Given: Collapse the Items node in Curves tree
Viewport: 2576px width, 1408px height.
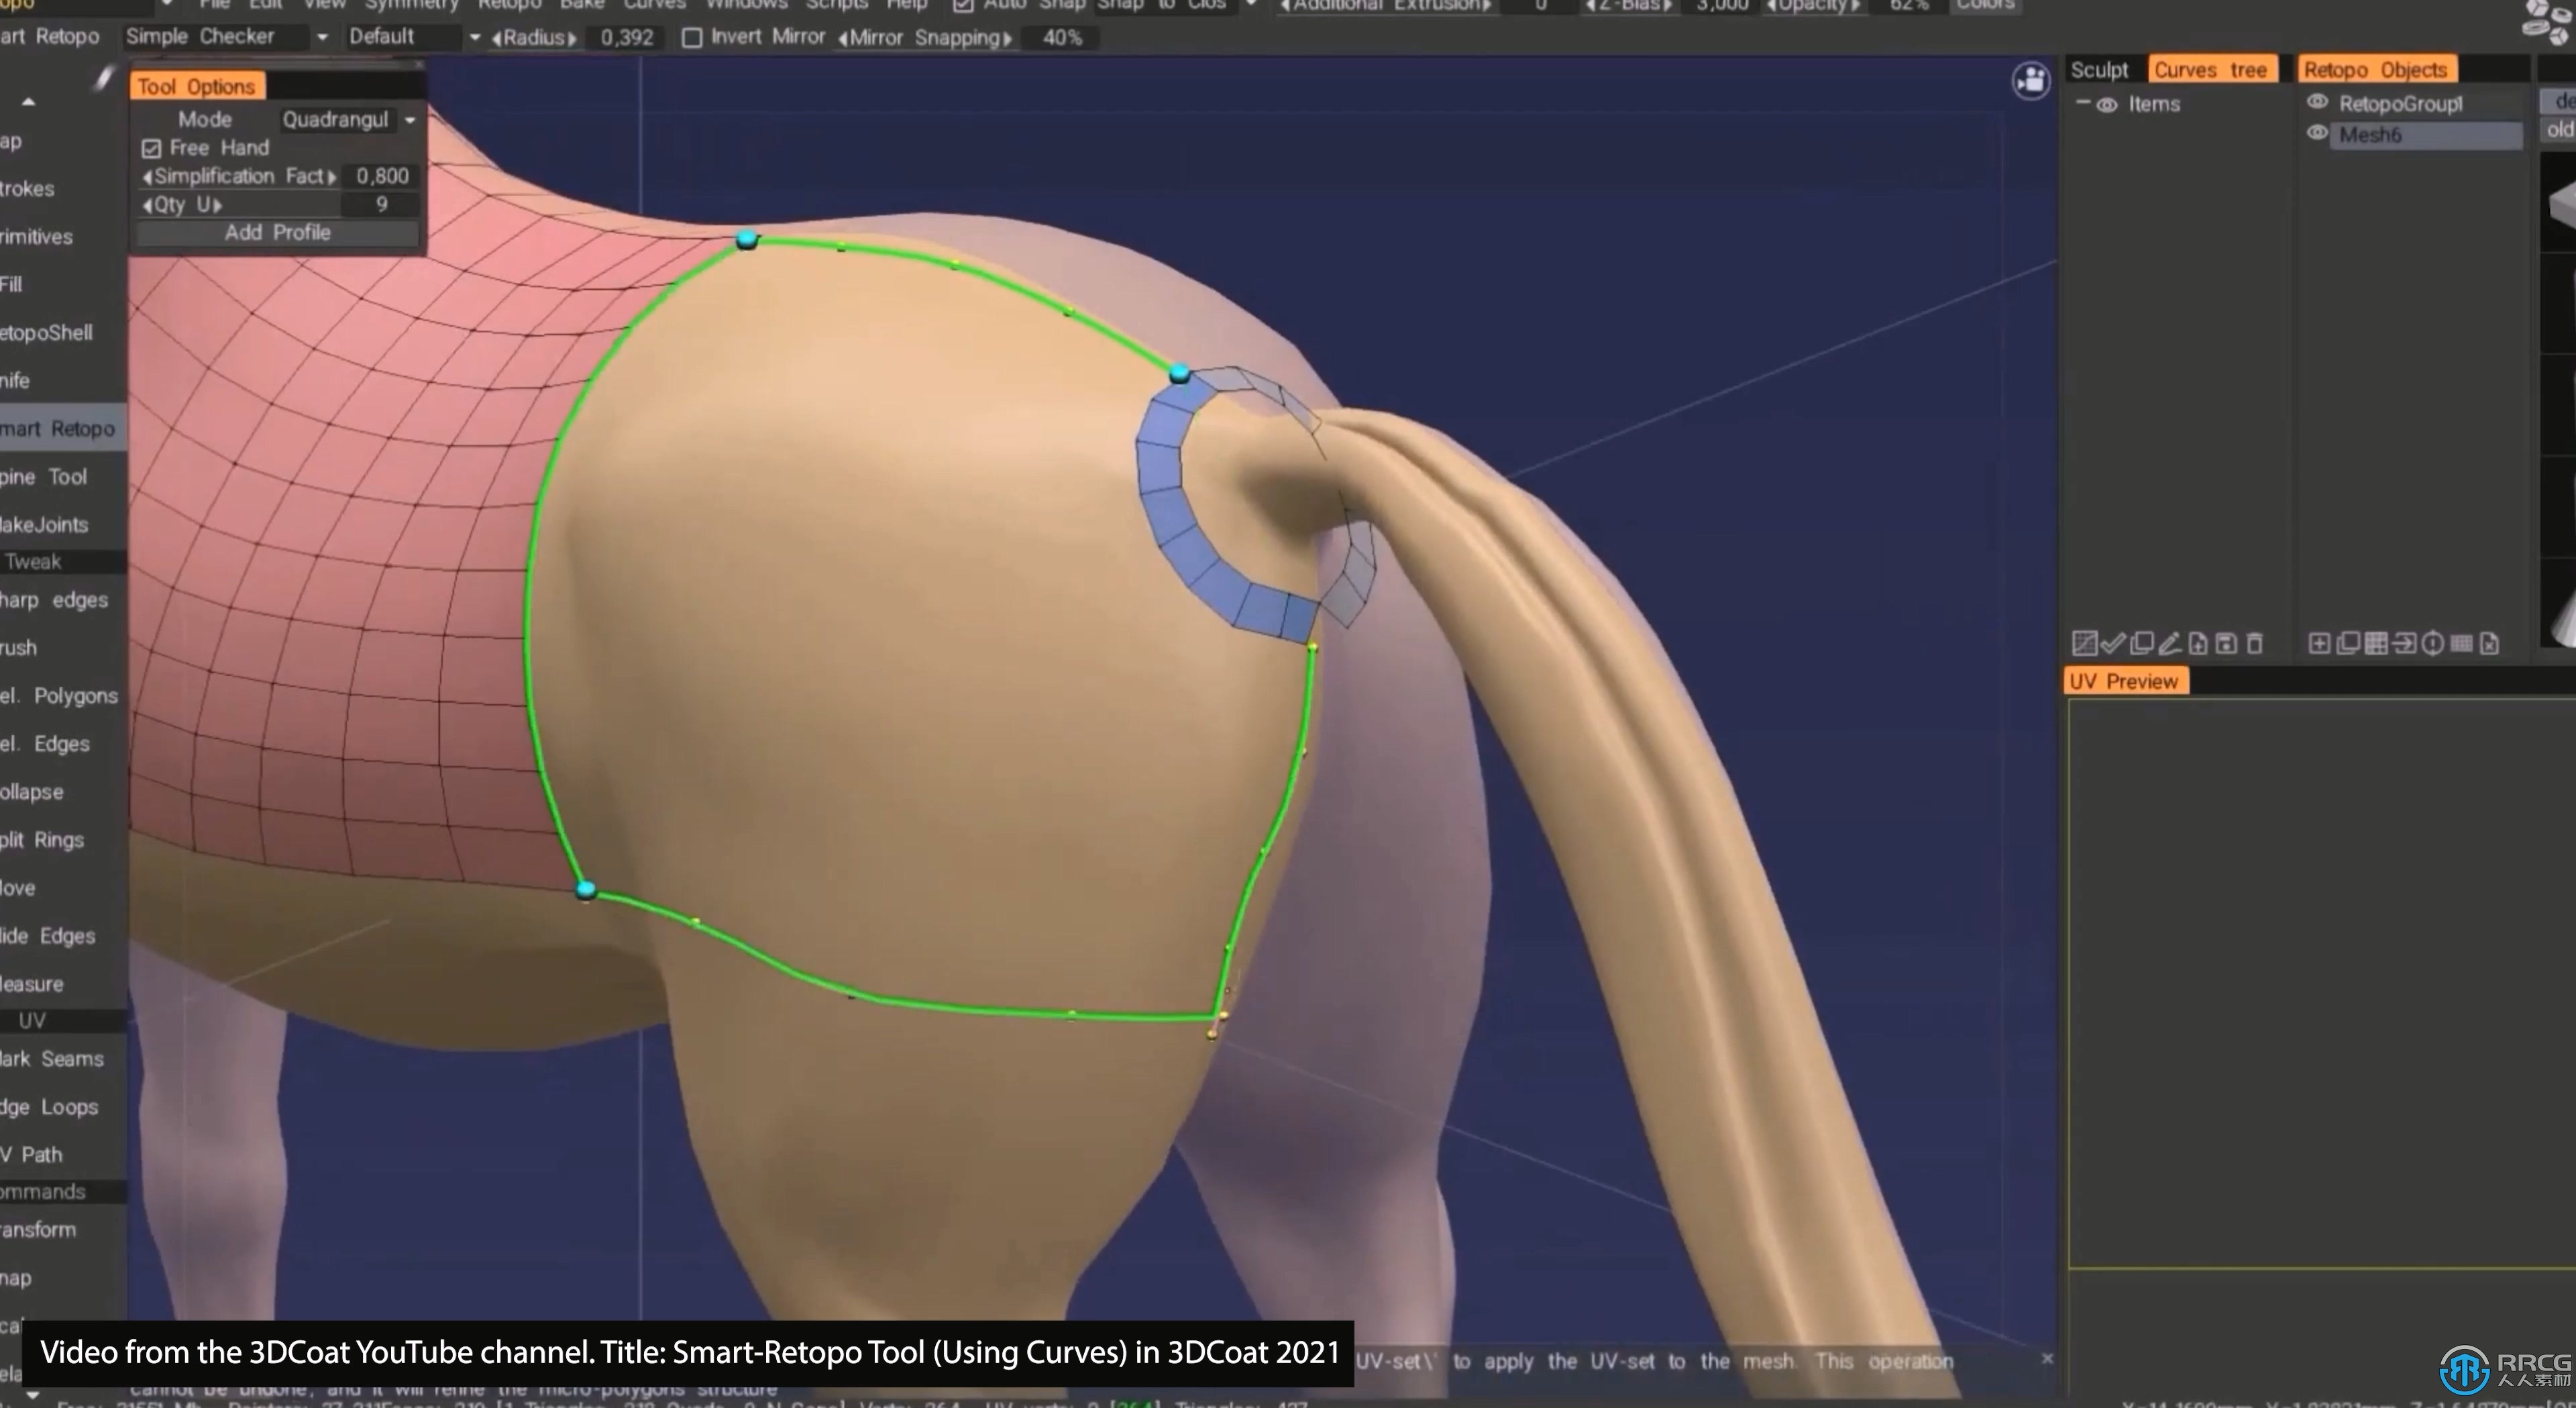Looking at the screenshot, I should [2082, 103].
